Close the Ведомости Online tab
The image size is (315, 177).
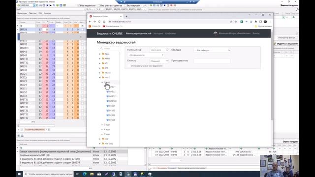(x=121, y=16)
